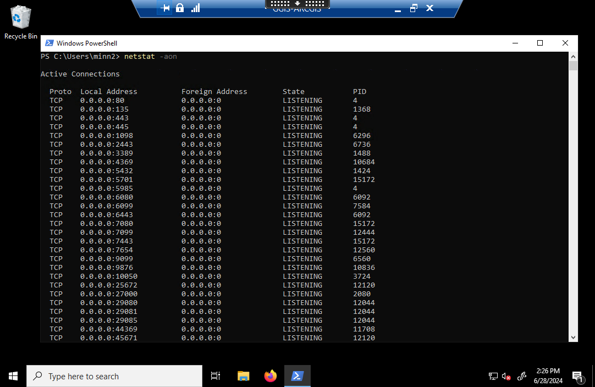Open the notification center with 1 alert
The height and width of the screenshot is (387, 595).
(577, 377)
